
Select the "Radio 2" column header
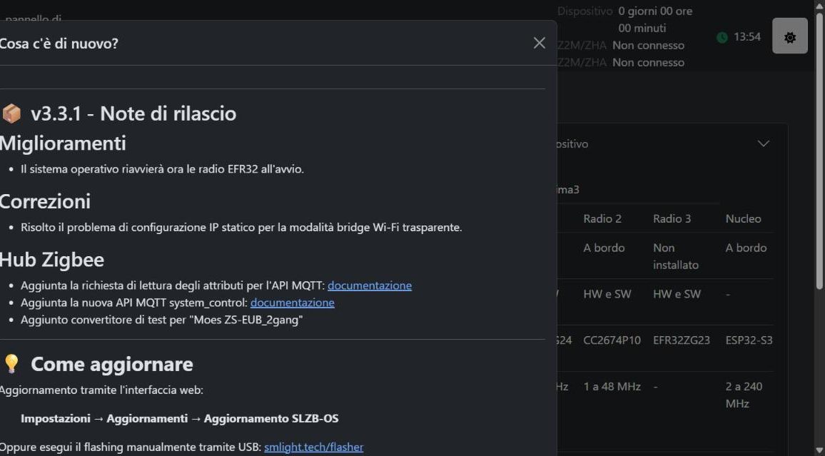click(x=602, y=219)
